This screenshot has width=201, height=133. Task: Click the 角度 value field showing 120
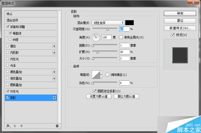click(107, 37)
